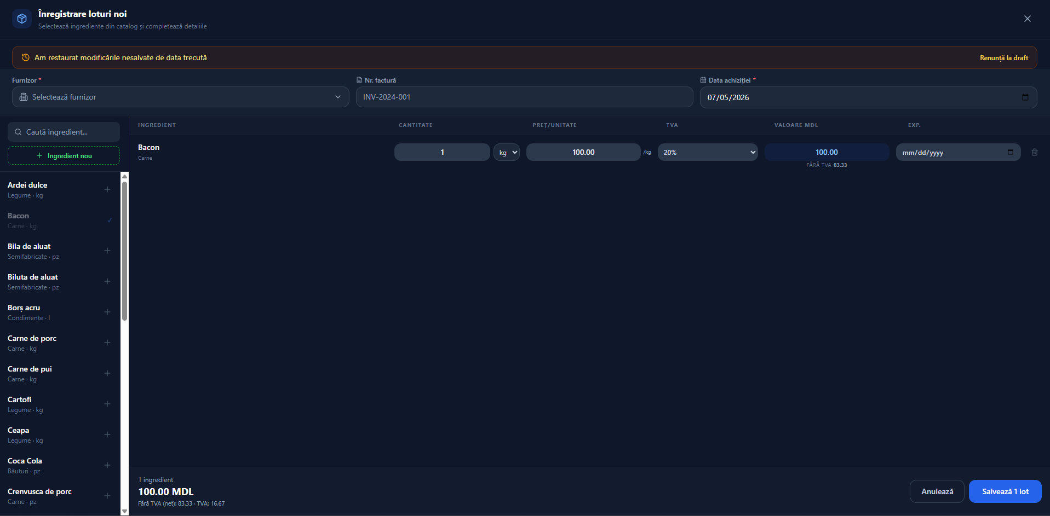
Task: Click the ingredient list scrollbar down arrow
Action: click(124, 511)
